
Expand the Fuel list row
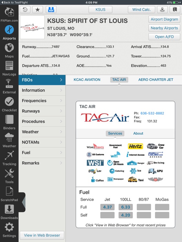[x=42, y=153]
